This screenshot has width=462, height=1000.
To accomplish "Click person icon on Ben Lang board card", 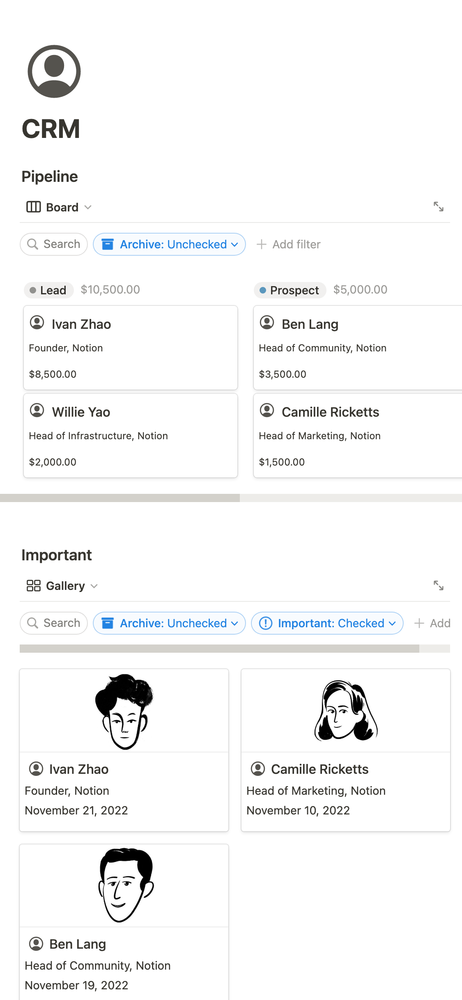I will tap(267, 323).
